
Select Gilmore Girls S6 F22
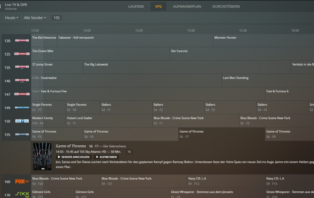[x=122, y=193]
